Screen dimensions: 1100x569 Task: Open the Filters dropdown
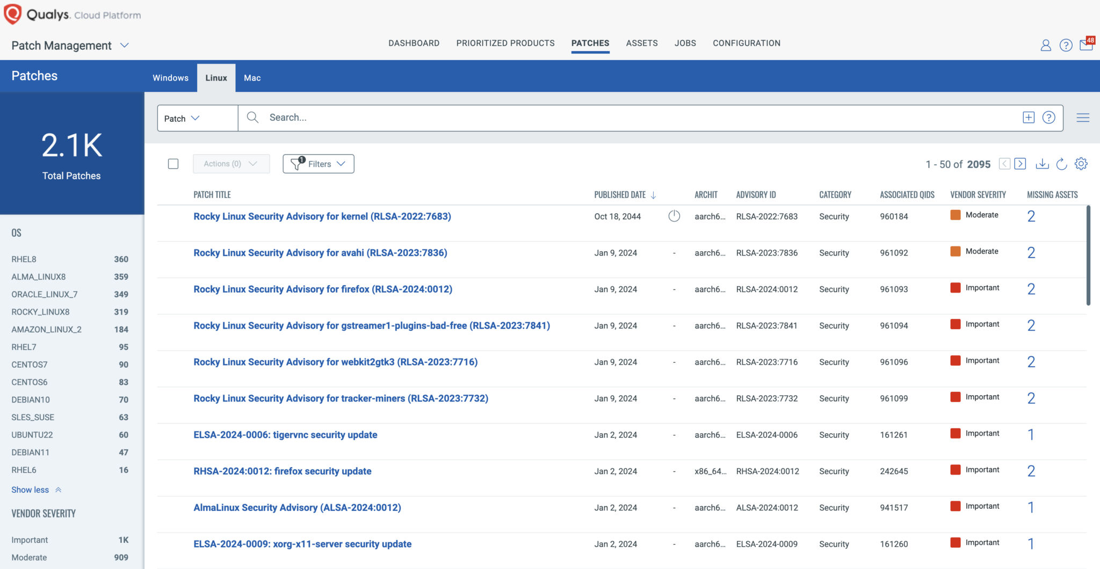pos(318,164)
